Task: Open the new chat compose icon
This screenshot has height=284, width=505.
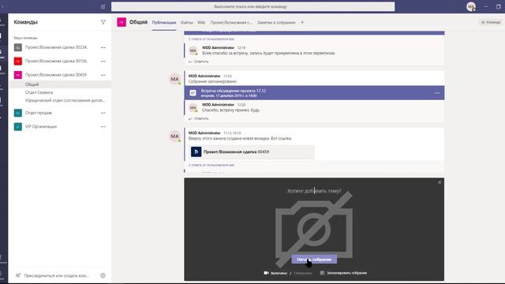Action: [x=103, y=6]
